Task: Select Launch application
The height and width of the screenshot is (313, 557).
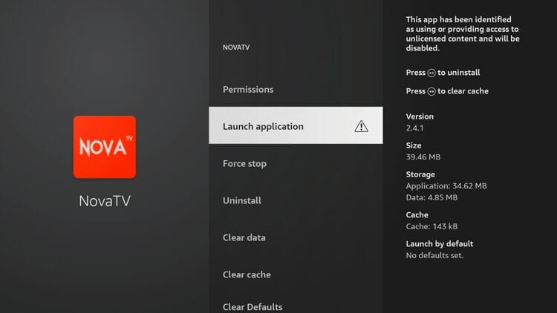Action: click(296, 125)
